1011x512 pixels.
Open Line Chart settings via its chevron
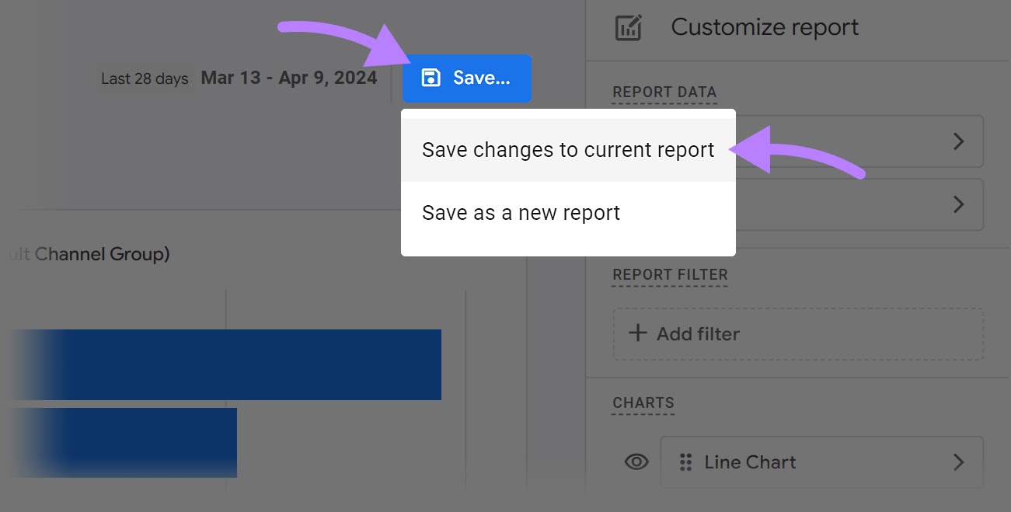tap(959, 461)
